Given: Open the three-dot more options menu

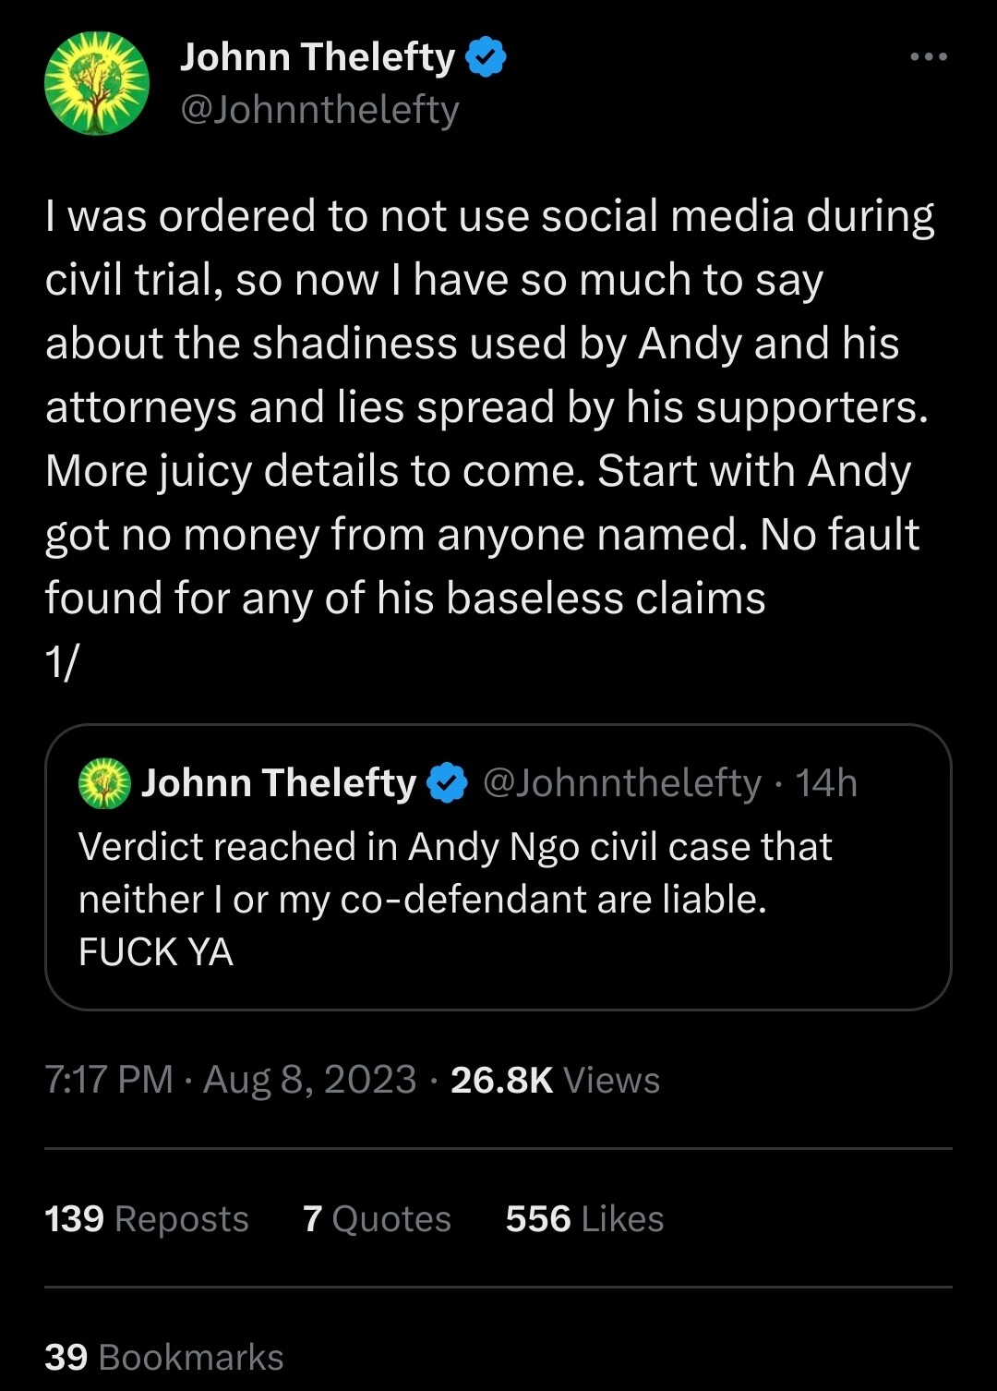Looking at the screenshot, I should (x=928, y=57).
